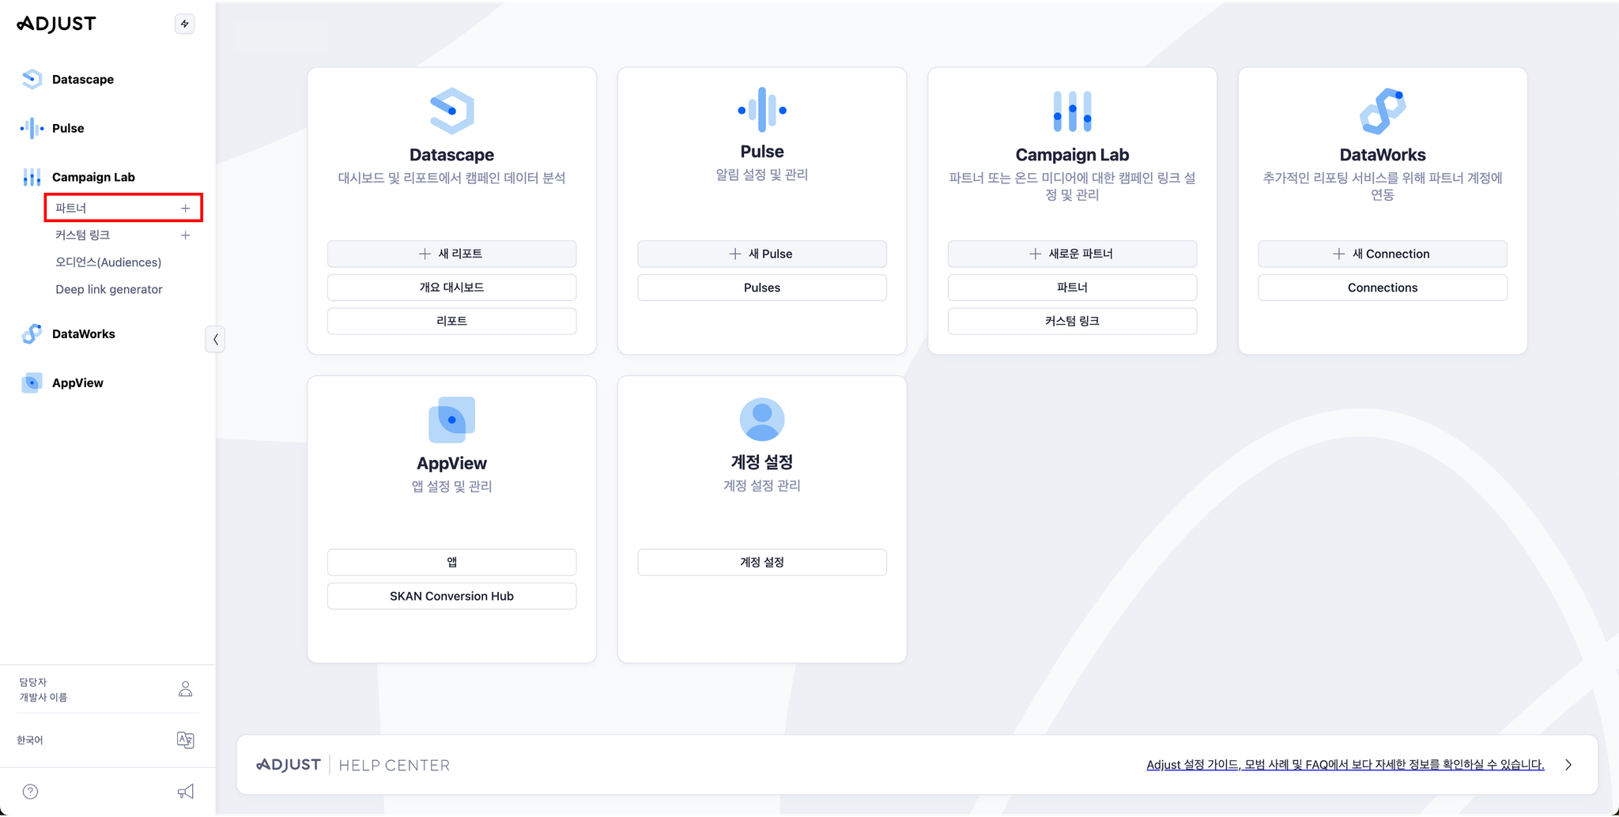Click the language translate icon
This screenshot has height=817, width=1619.
[x=185, y=740]
